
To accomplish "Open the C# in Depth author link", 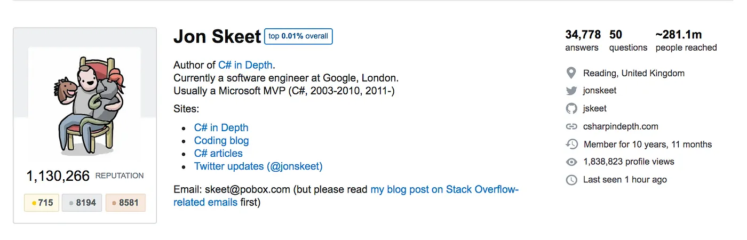I will click(245, 65).
